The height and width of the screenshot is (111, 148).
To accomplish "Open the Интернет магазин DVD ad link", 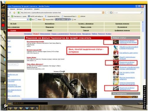I will click(x=34, y=50).
